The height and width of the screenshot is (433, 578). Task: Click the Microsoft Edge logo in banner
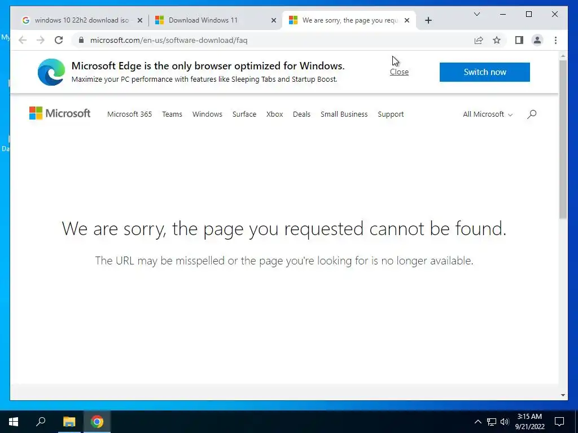51,72
